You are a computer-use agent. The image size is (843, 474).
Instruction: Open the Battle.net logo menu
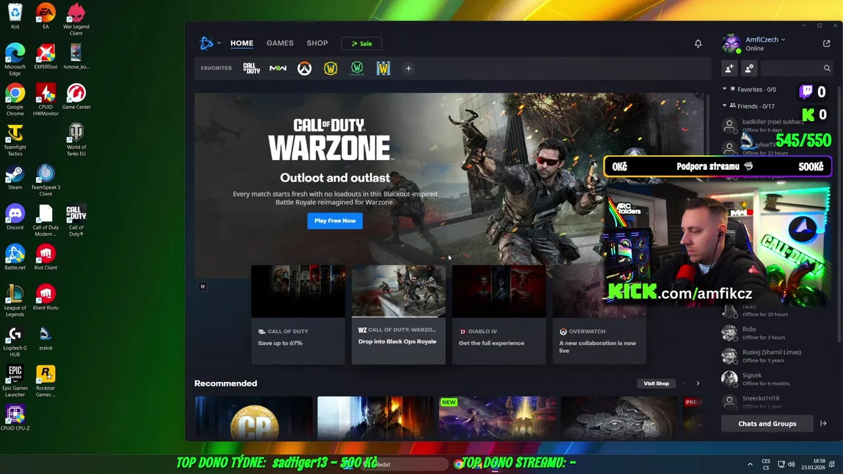(x=207, y=43)
